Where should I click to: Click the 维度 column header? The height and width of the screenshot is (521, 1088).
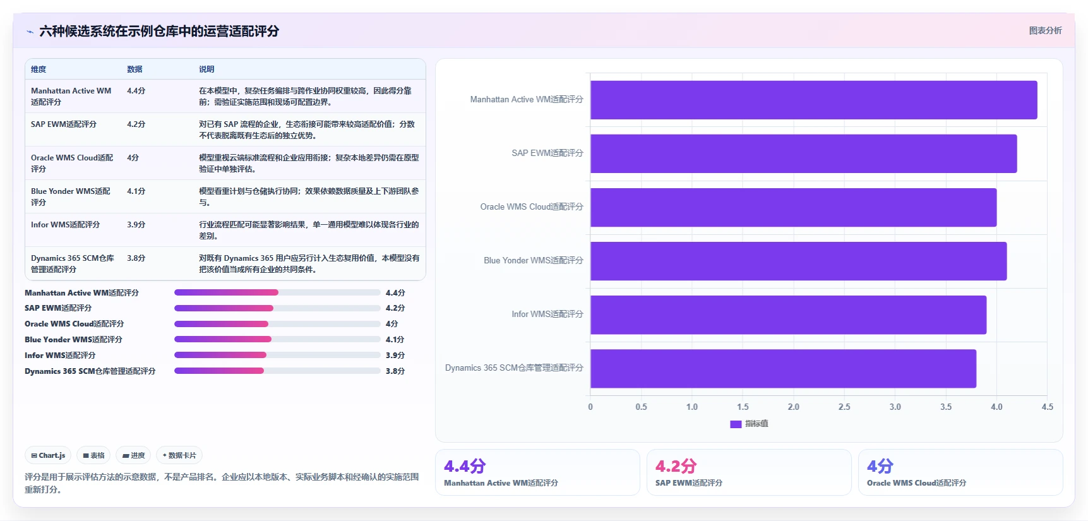[x=39, y=69]
